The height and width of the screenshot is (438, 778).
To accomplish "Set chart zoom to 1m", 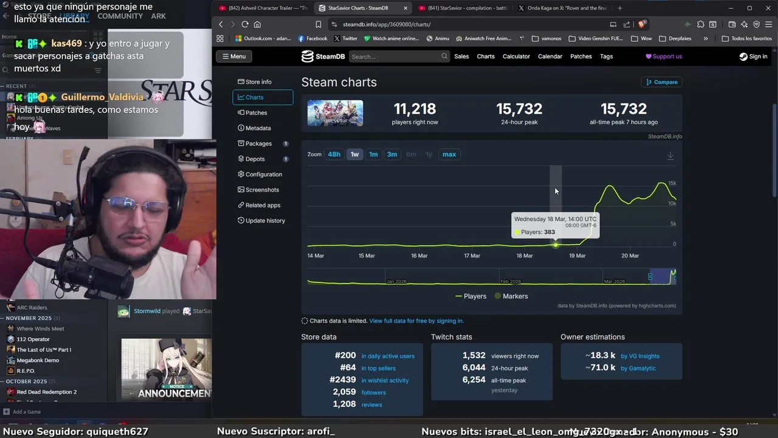I will [x=373, y=155].
